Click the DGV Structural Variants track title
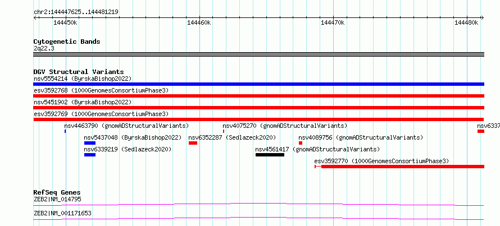The width and height of the screenshot is (500, 226). [79, 72]
